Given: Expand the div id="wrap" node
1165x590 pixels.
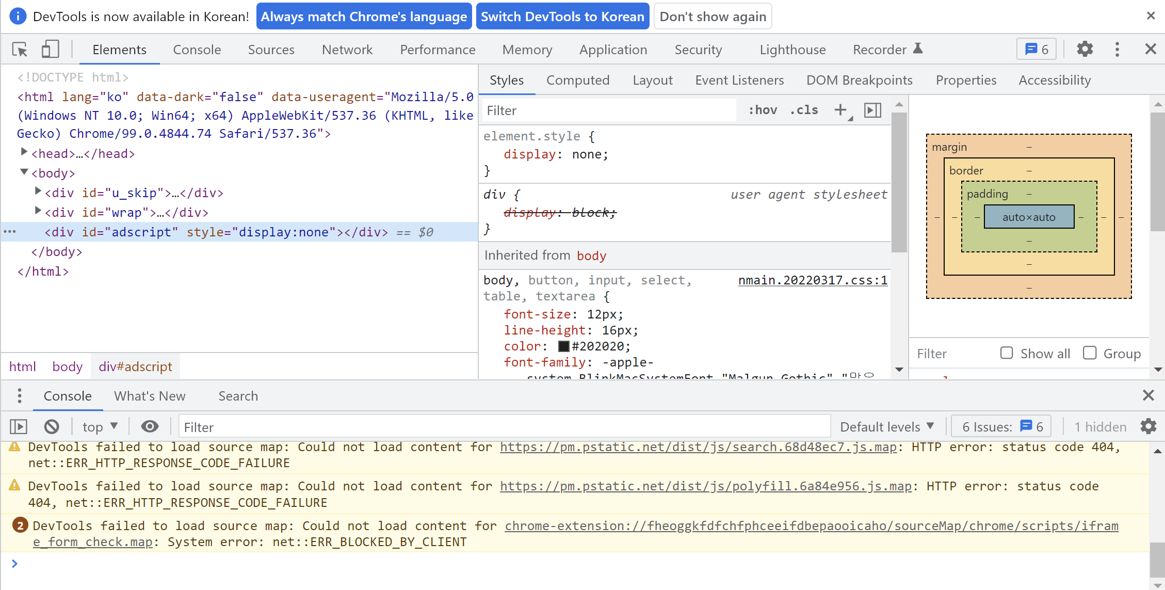Looking at the screenshot, I should (37, 211).
